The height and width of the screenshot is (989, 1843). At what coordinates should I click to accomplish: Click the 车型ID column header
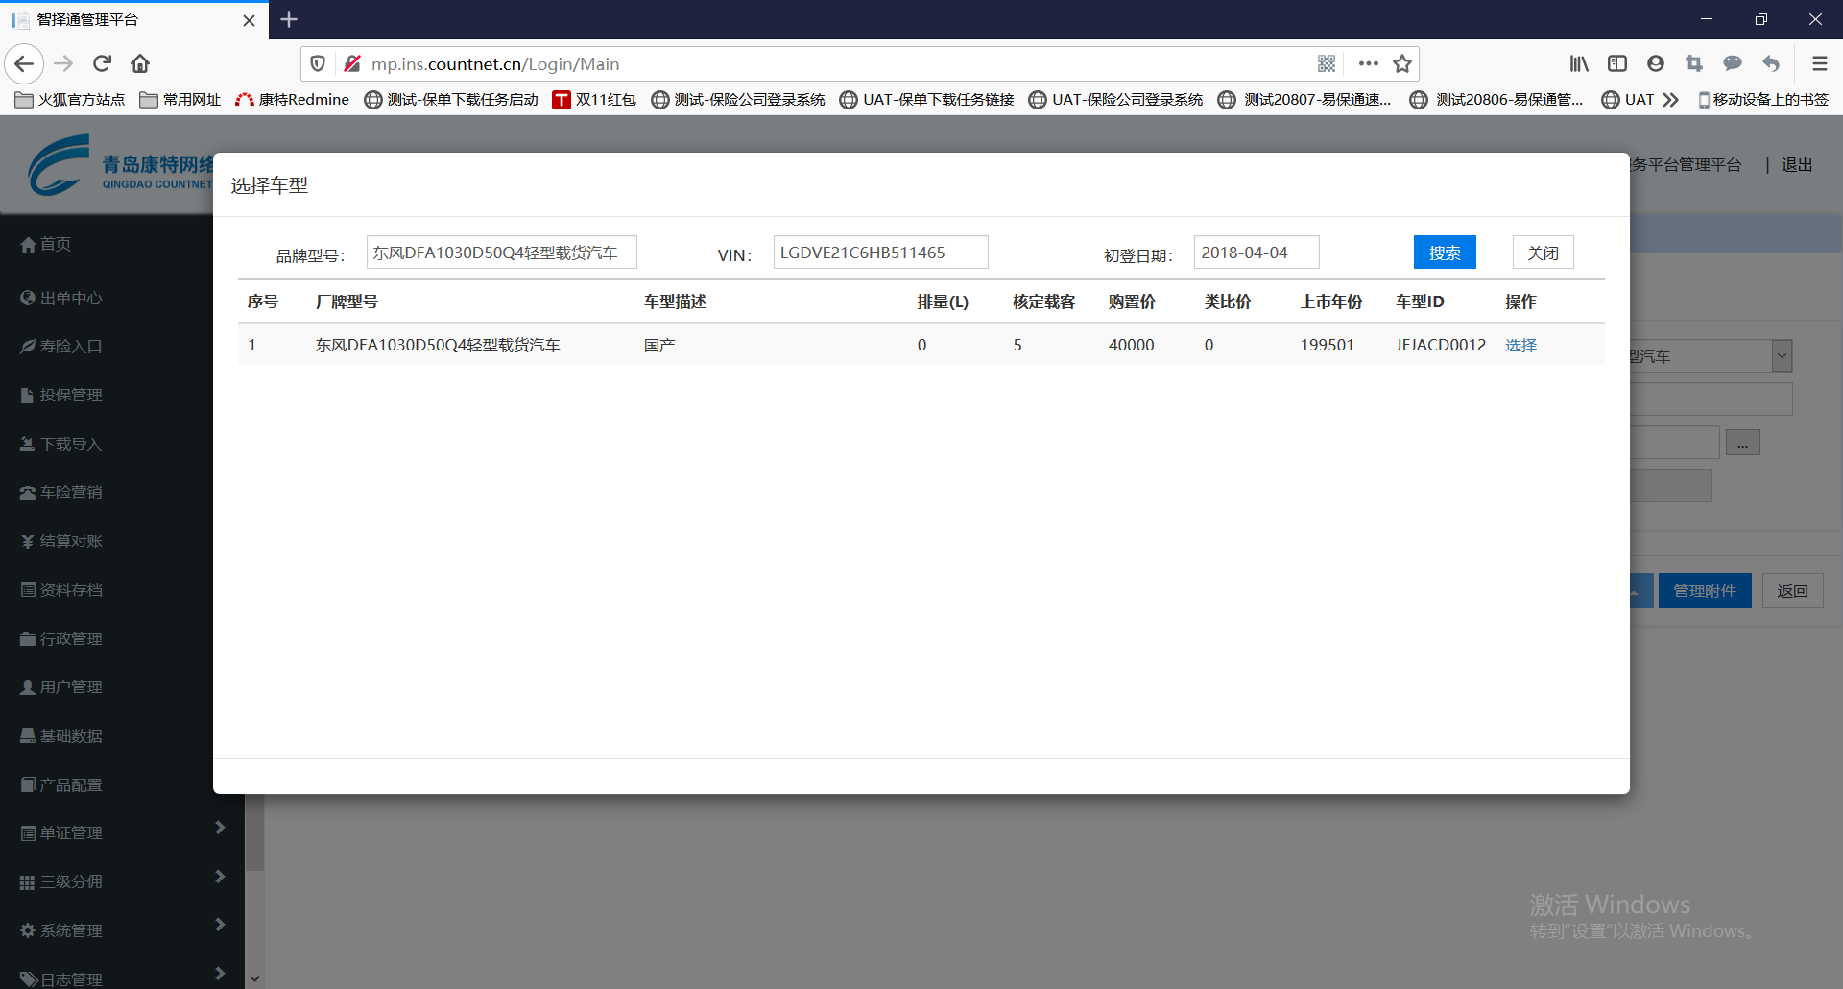point(1420,302)
